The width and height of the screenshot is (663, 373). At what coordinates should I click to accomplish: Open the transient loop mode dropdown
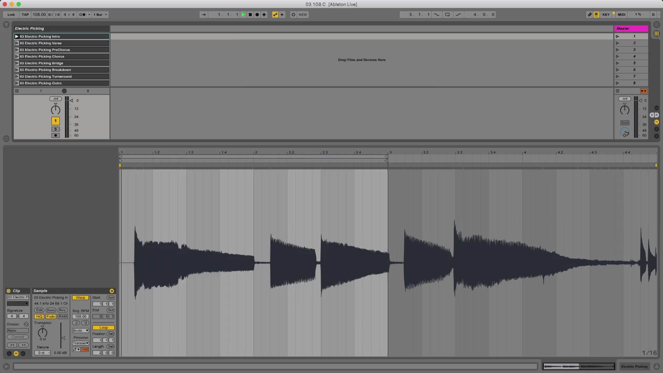point(76,350)
